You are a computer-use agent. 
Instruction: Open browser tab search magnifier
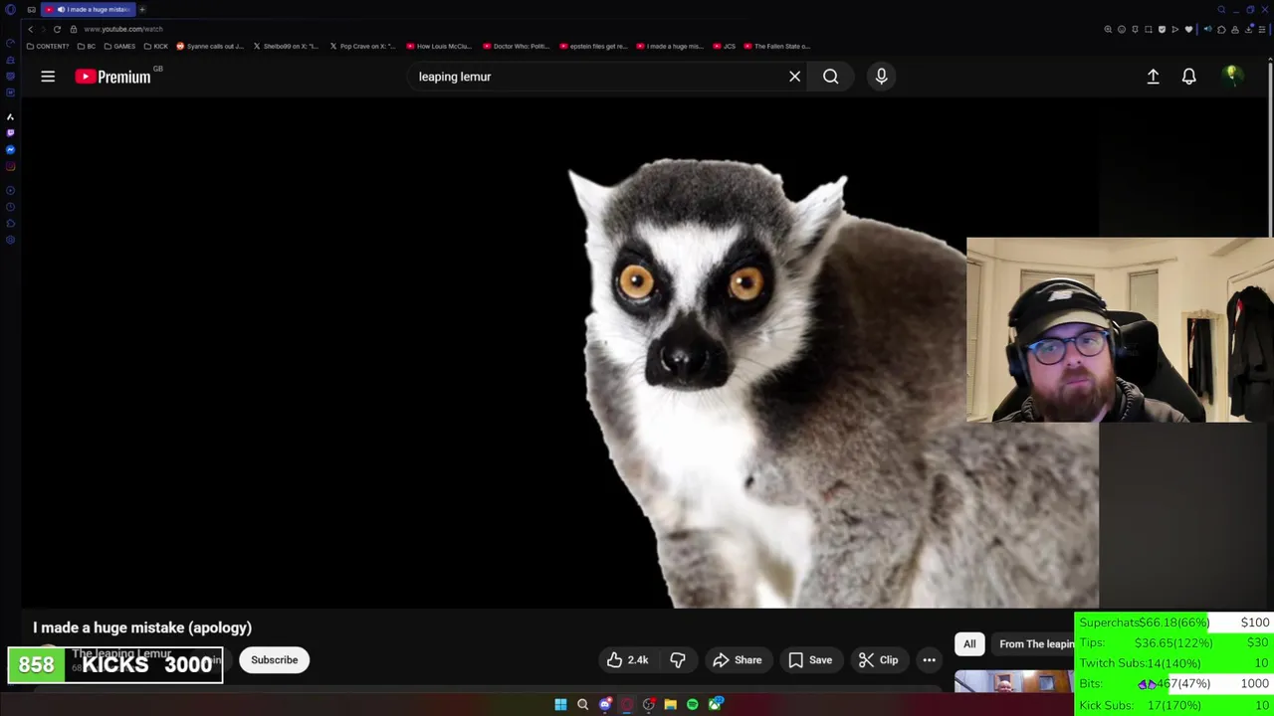(1221, 9)
